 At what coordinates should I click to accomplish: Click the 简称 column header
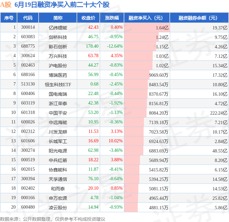pos(58,18)
